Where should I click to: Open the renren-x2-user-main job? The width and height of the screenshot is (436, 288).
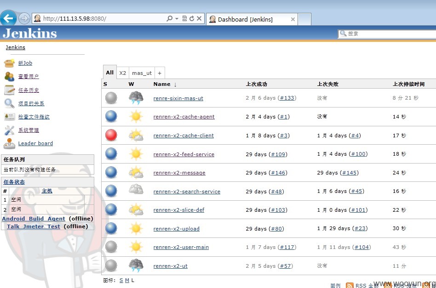pos(181,247)
